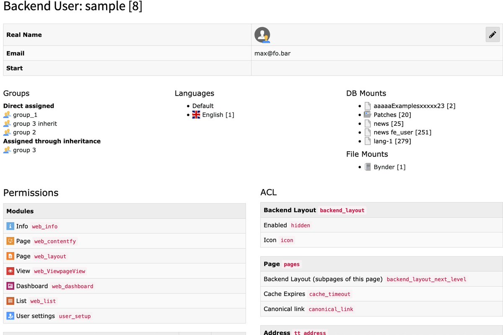Click page icon beside news fe_user
The width and height of the screenshot is (503, 335).
(368, 132)
